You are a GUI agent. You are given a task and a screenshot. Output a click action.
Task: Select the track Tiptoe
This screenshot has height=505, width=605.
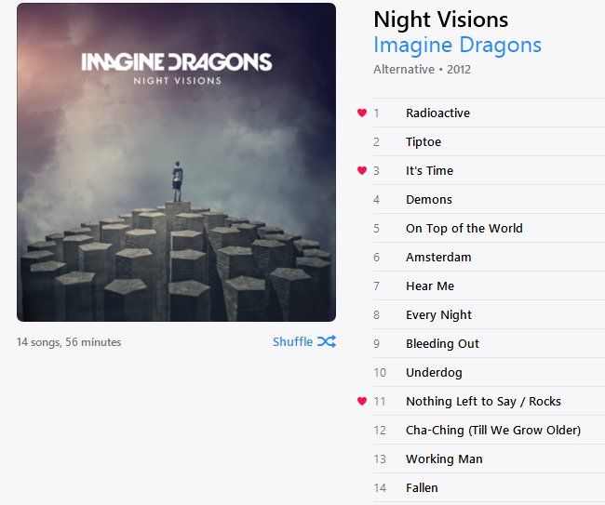tap(489, 142)
